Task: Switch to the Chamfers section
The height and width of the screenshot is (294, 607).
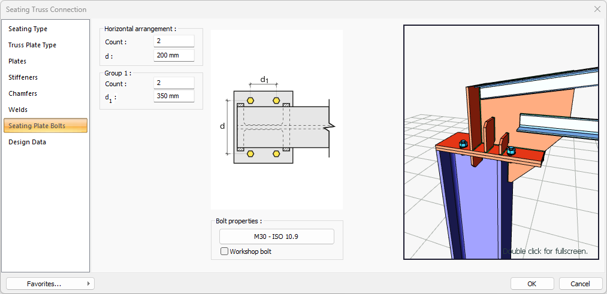Action: [23, 93]
